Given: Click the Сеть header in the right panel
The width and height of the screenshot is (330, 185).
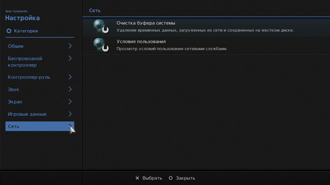Looking at the screenshot, I should coord(94,11).
